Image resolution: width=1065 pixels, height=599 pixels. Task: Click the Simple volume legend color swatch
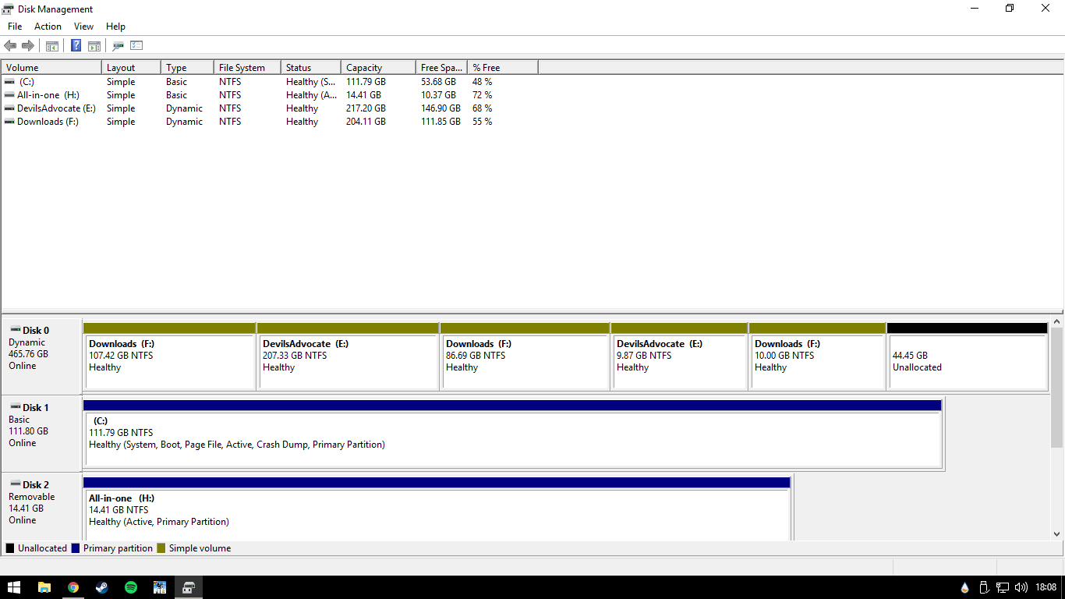[161, 548]
